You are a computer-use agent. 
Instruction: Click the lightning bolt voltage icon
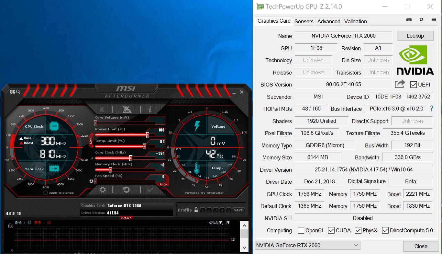click(197, 126)
